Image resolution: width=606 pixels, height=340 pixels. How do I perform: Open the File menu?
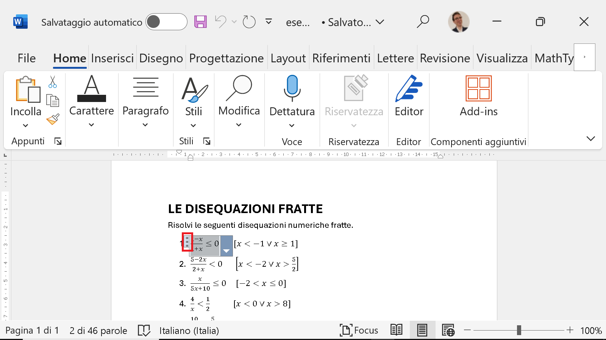point(27,58)
